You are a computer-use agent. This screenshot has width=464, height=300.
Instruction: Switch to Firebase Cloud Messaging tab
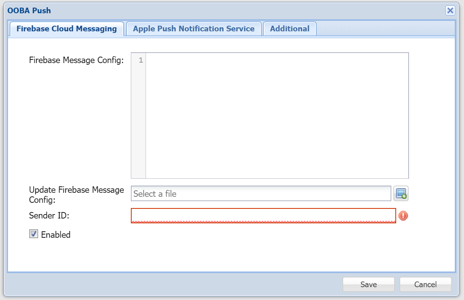[x=67, y=29]
